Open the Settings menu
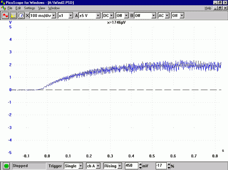Viewport: 228px width, 170px height. pyautogui.click(x=29, y=8)
